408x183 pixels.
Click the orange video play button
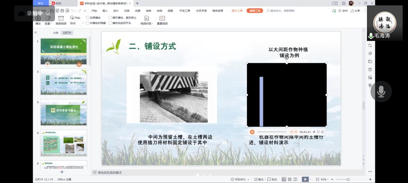point(252,132)
